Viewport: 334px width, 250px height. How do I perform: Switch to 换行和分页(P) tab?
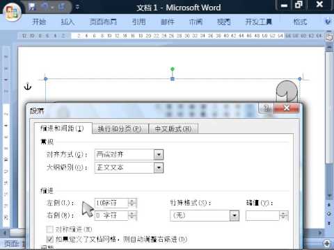(x=120, y=128)
